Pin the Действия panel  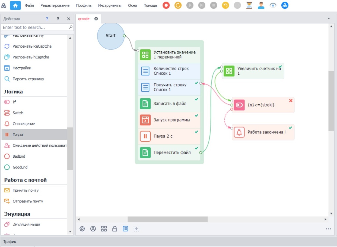(x=58, y=19)
